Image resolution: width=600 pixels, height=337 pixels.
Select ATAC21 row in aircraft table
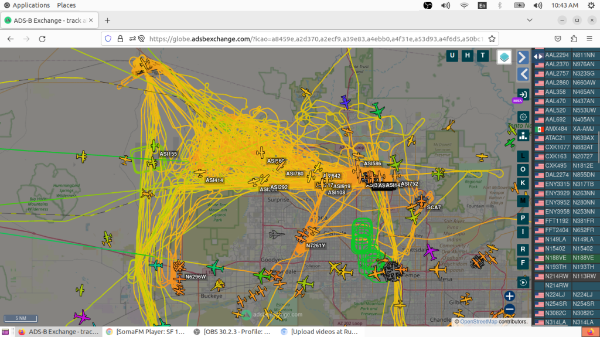565,138
